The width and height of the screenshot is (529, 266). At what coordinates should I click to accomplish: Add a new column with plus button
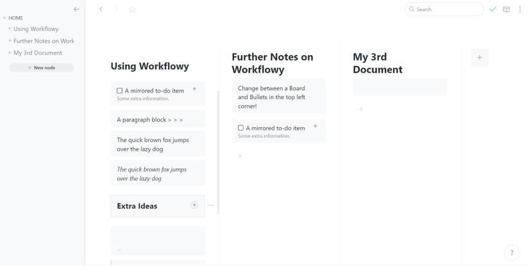click(479, 57)
